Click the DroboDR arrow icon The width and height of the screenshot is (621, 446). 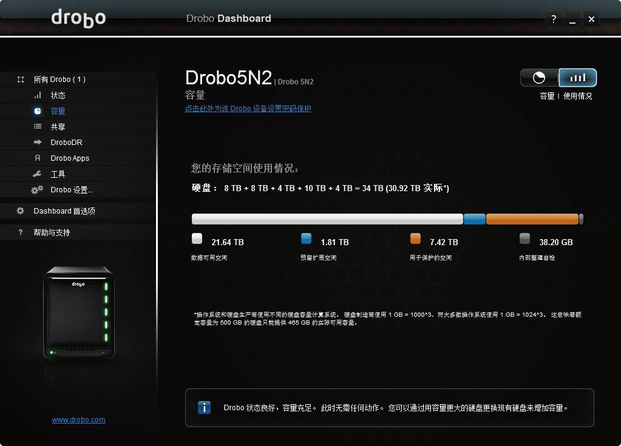pyautogui.click(x=38, y=142)
